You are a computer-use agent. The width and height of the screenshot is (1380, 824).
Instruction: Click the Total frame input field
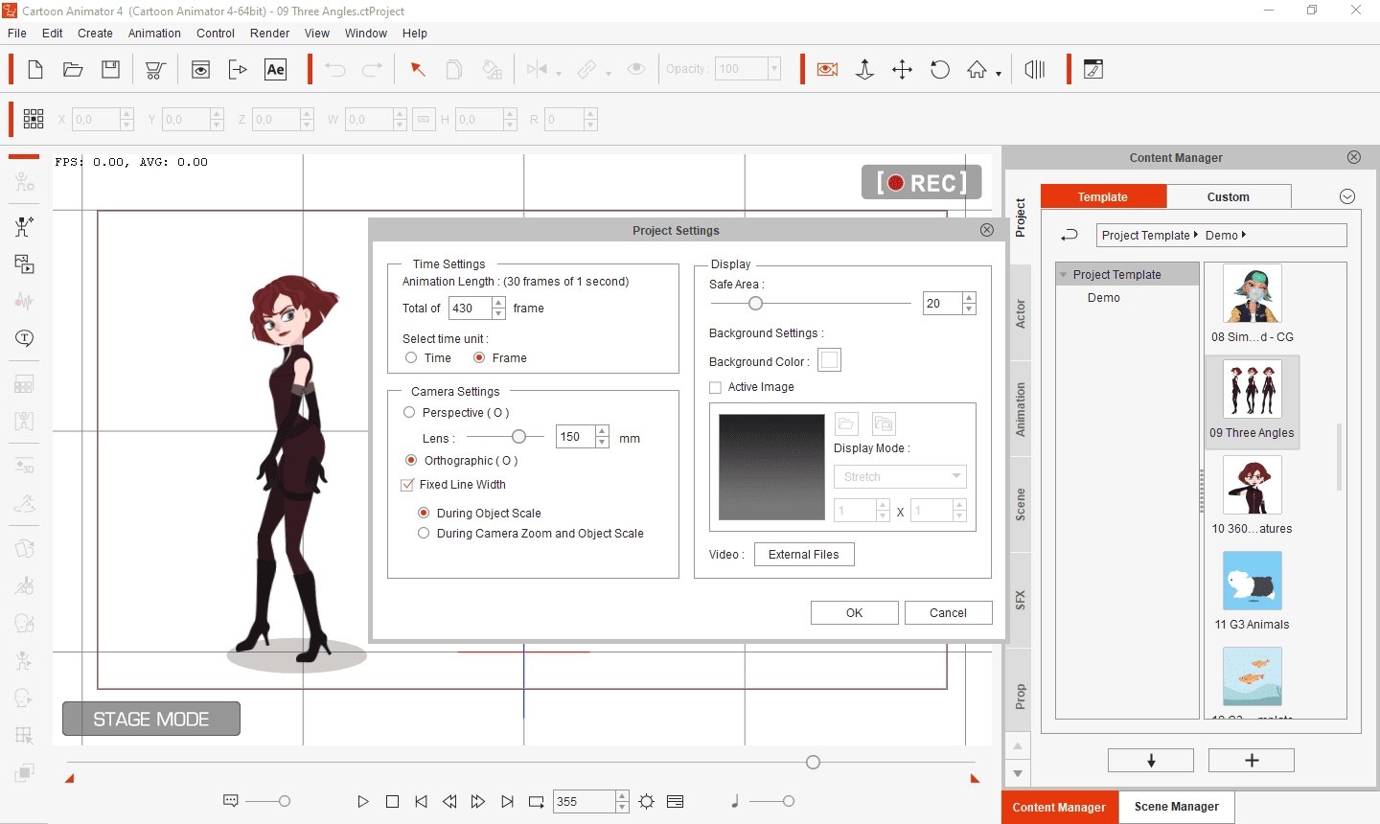point(471,309)
